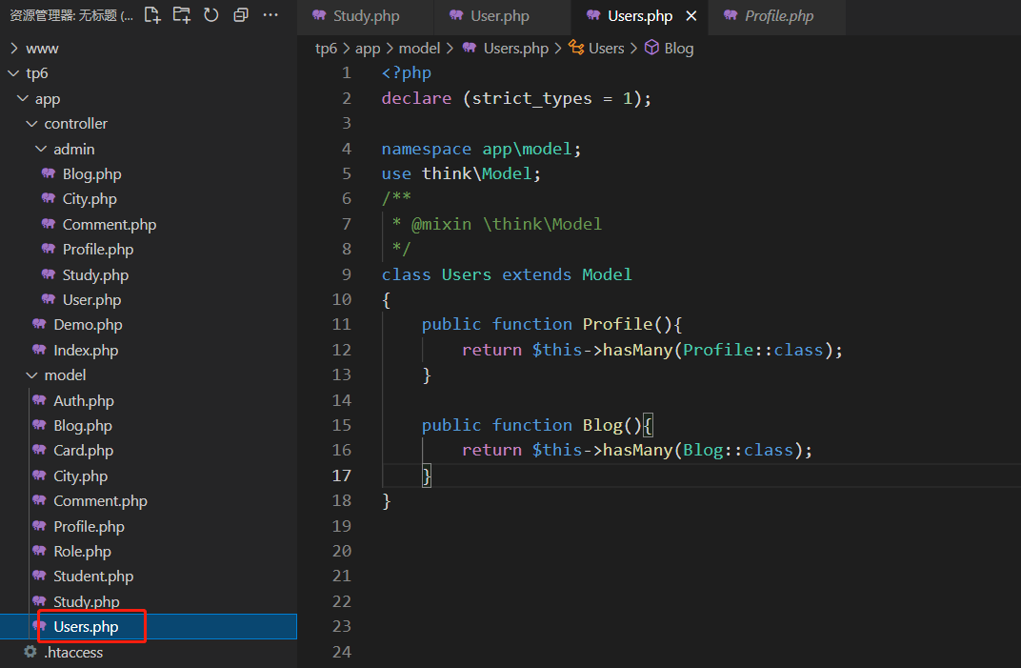Click the New File icon in explorer header
The width and height of the screenshot is (1021, 668).
[151, 15]
